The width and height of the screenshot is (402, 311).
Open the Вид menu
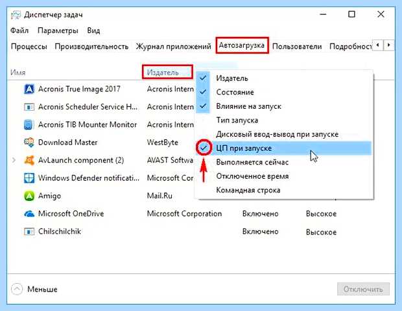93,30
